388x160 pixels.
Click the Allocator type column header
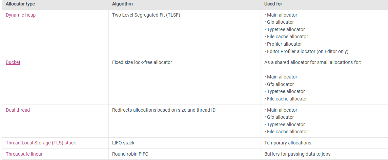(20, 4)
